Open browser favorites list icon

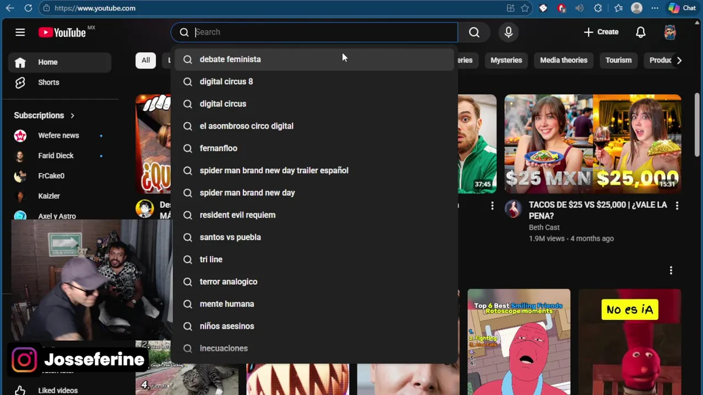pos(618,8)
